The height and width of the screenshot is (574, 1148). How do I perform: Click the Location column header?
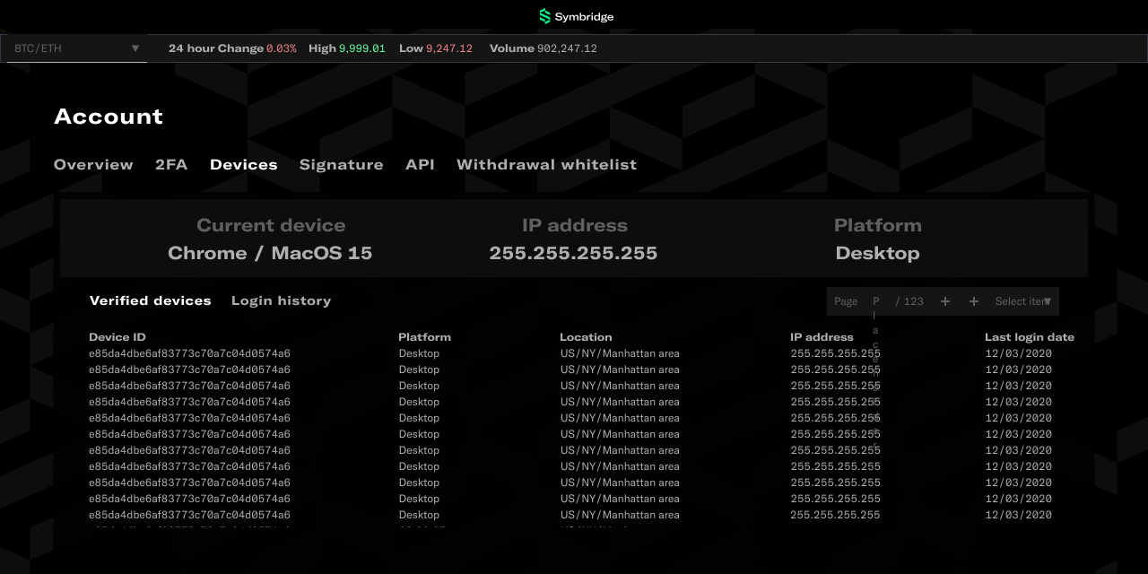(x=586, y=337)
